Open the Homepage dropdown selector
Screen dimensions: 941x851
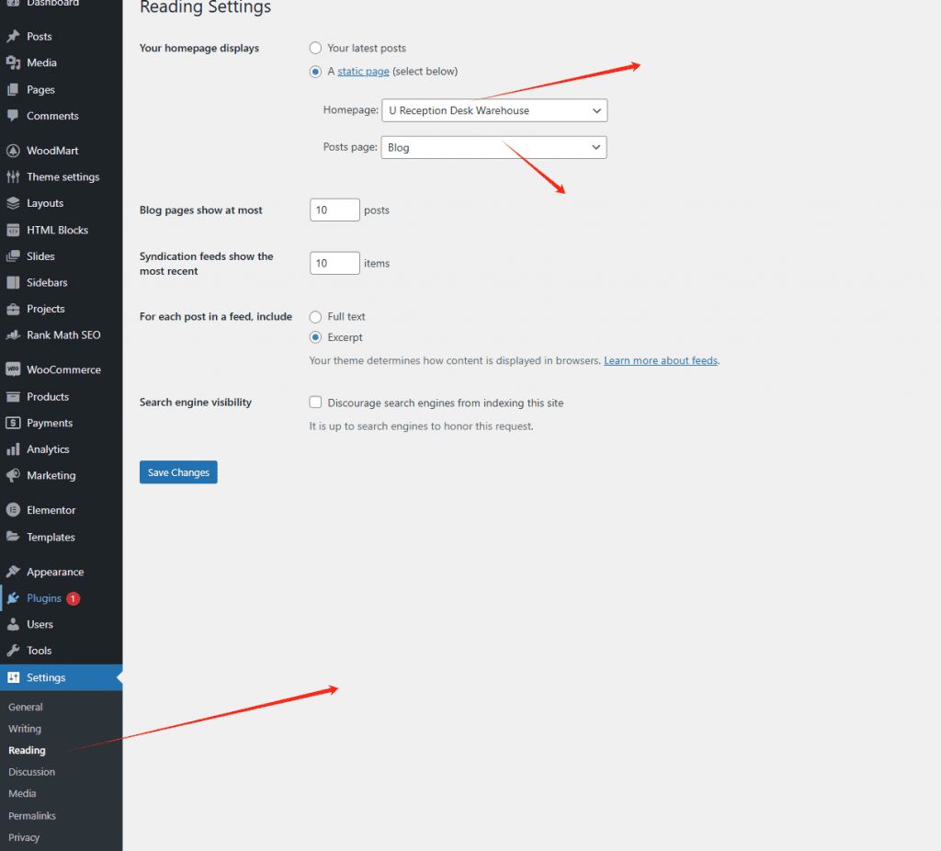(x=493, y=110)
